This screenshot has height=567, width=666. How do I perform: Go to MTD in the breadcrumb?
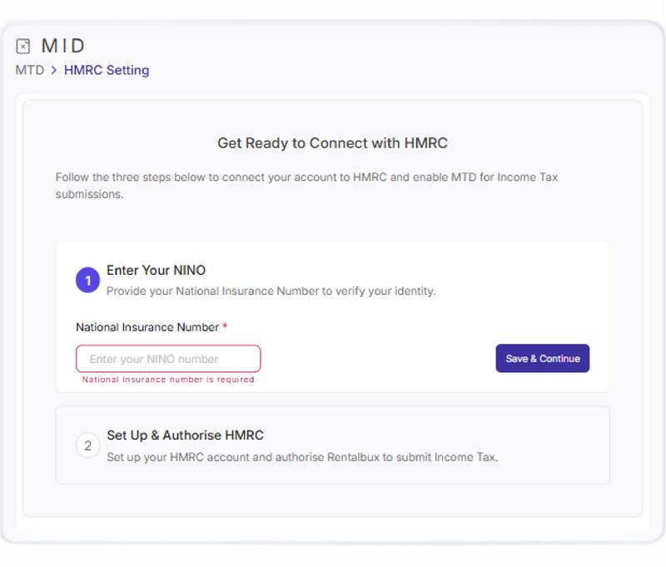click(29, 70)
